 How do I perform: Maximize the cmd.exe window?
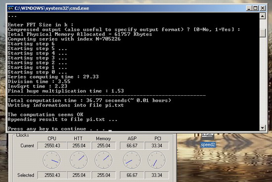(x=256, y=8)
